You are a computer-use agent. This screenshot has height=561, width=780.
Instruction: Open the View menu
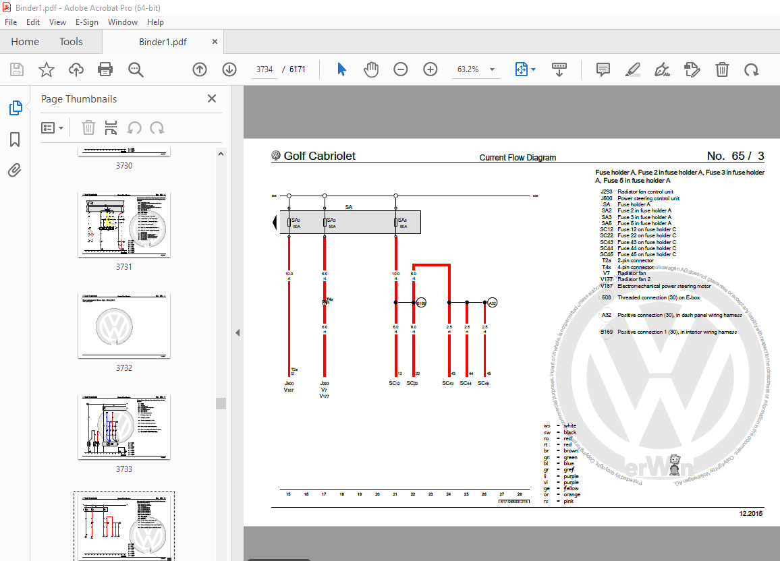[x=57, y=22]
